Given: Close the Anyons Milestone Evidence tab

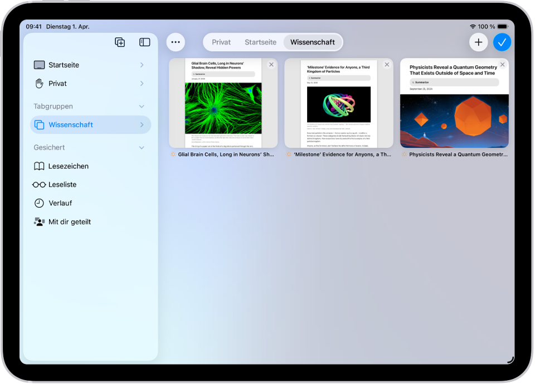Looking at the screenshot, I should pyautogui.click(x=387, y=64).
